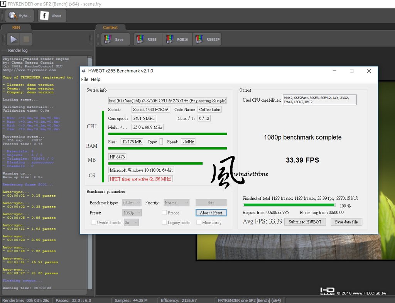
Task: Click Samples: 44.28 M status entry
Action: (x=131, y=300)
